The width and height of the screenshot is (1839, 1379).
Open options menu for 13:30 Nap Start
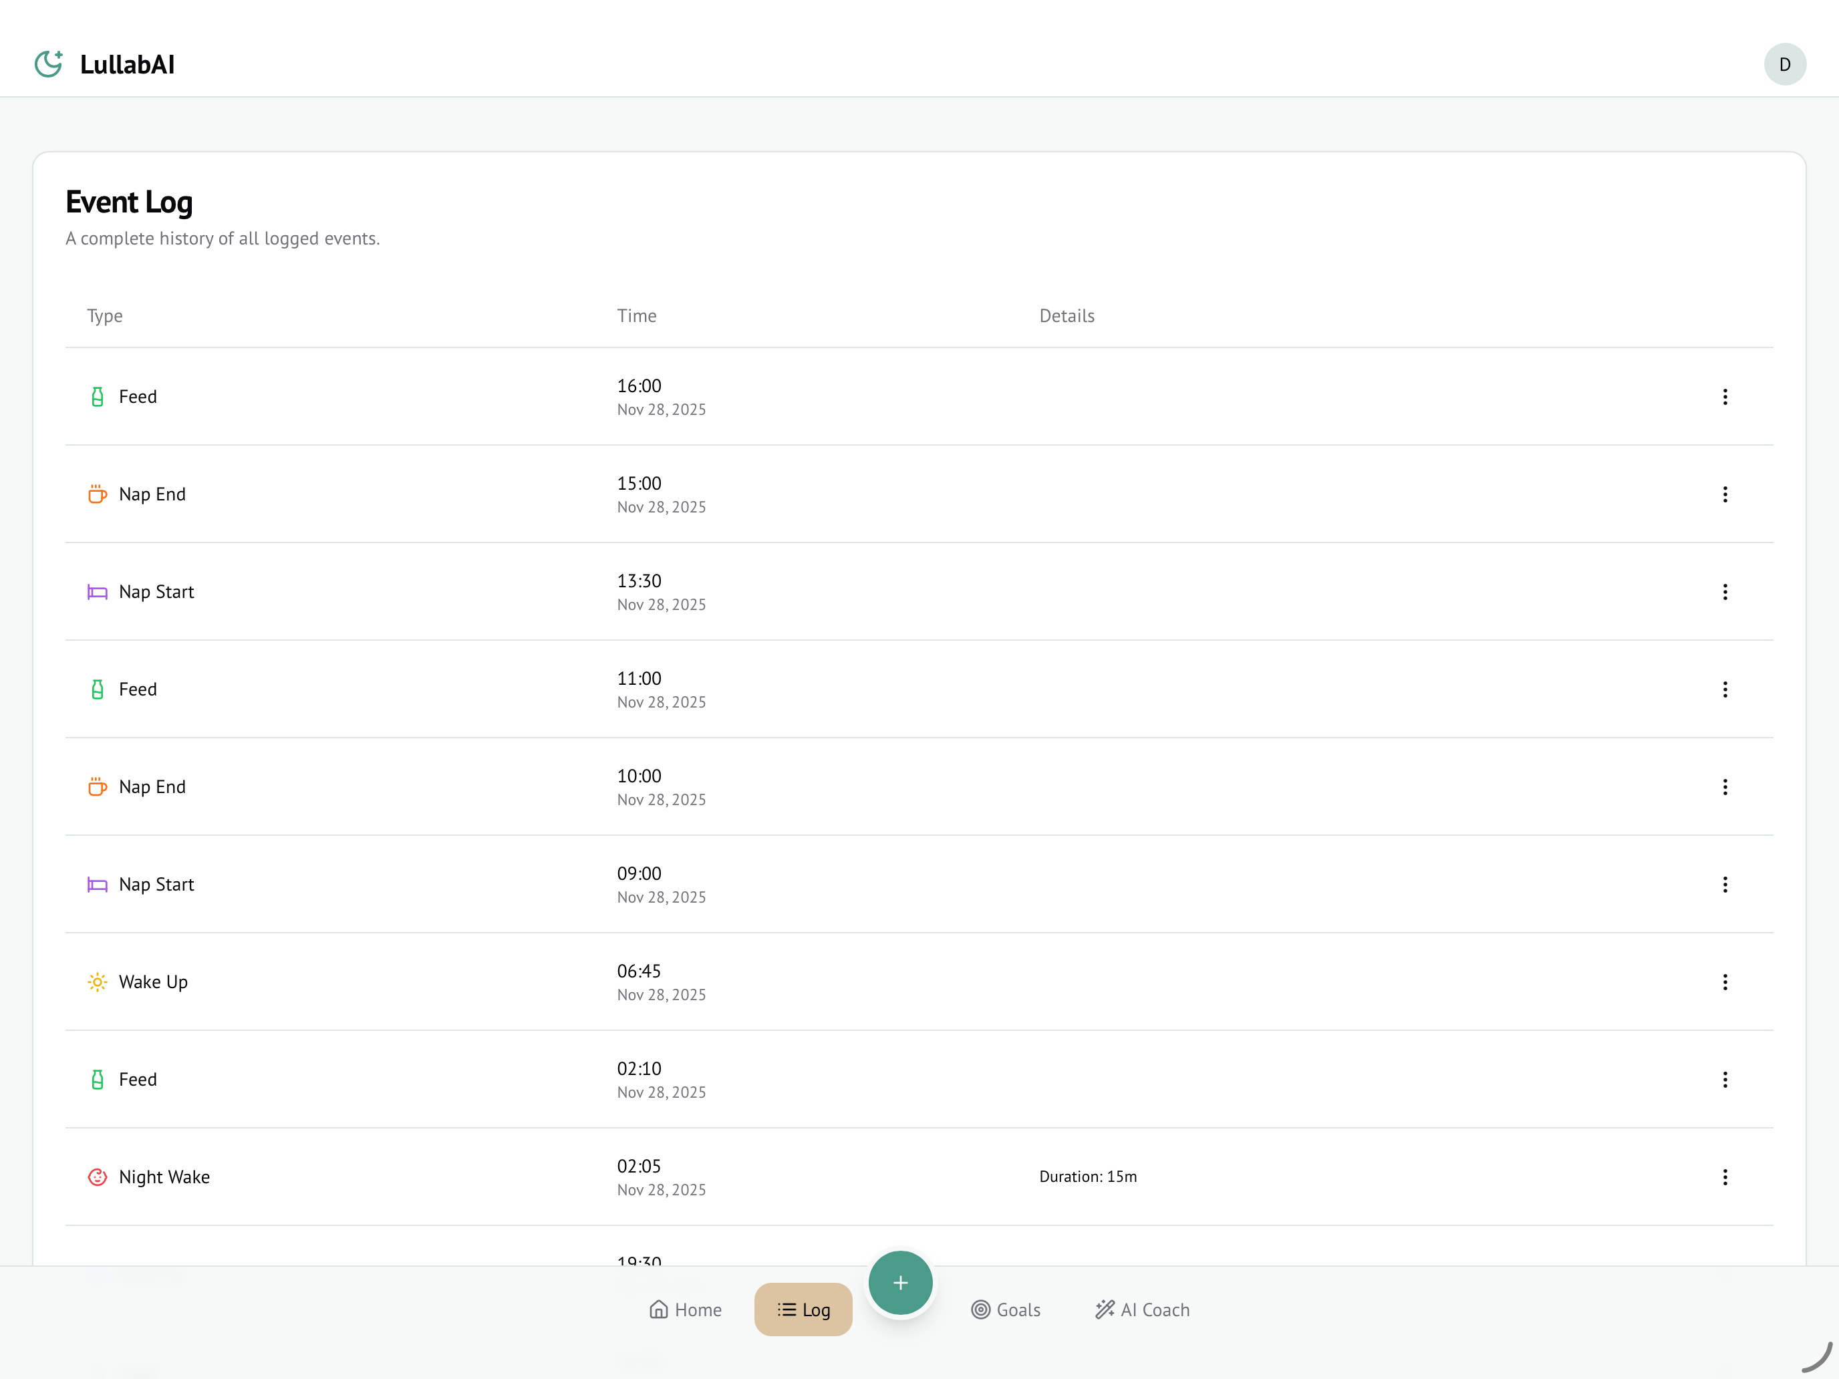click(1724, 592)
